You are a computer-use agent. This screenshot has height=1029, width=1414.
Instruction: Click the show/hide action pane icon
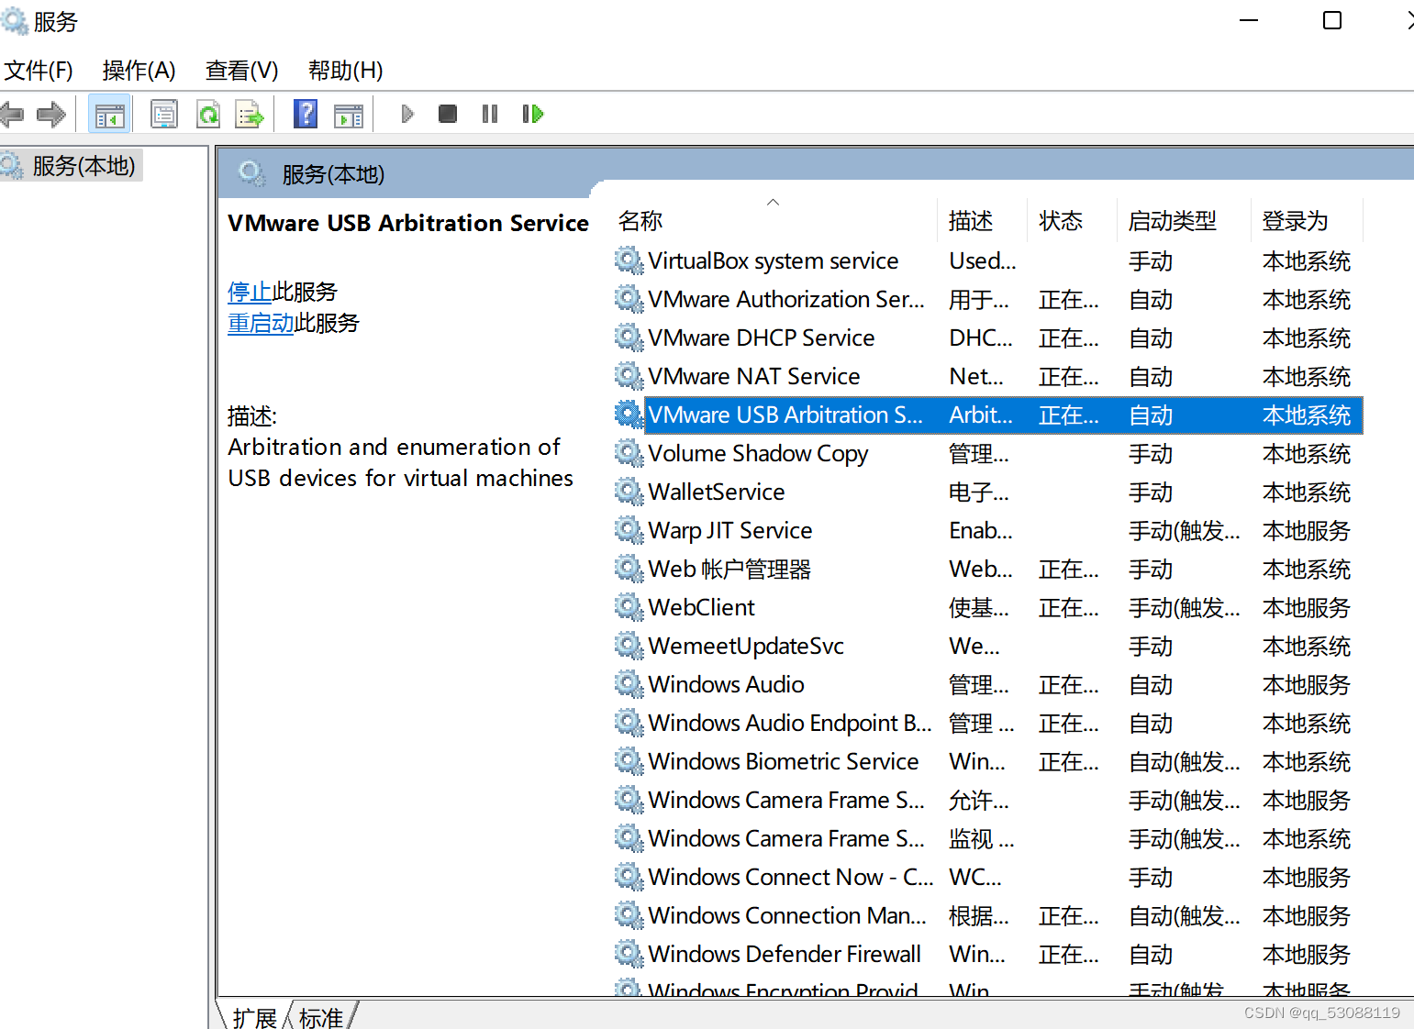pos(349,115)
